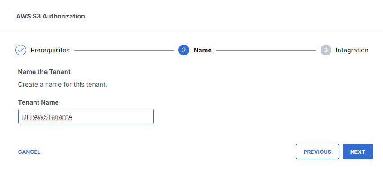The image size is (383, 170).
Task: Click the Tenant Name field label
Action: 38,102
